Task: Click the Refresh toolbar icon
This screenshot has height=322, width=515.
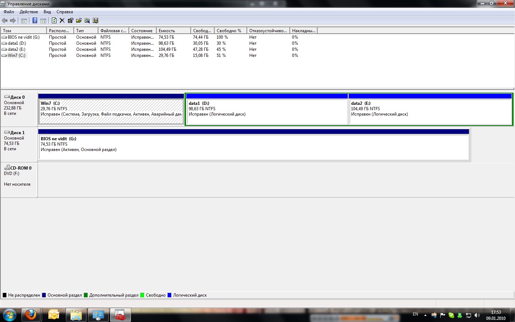Action: [x=54, y=21]
